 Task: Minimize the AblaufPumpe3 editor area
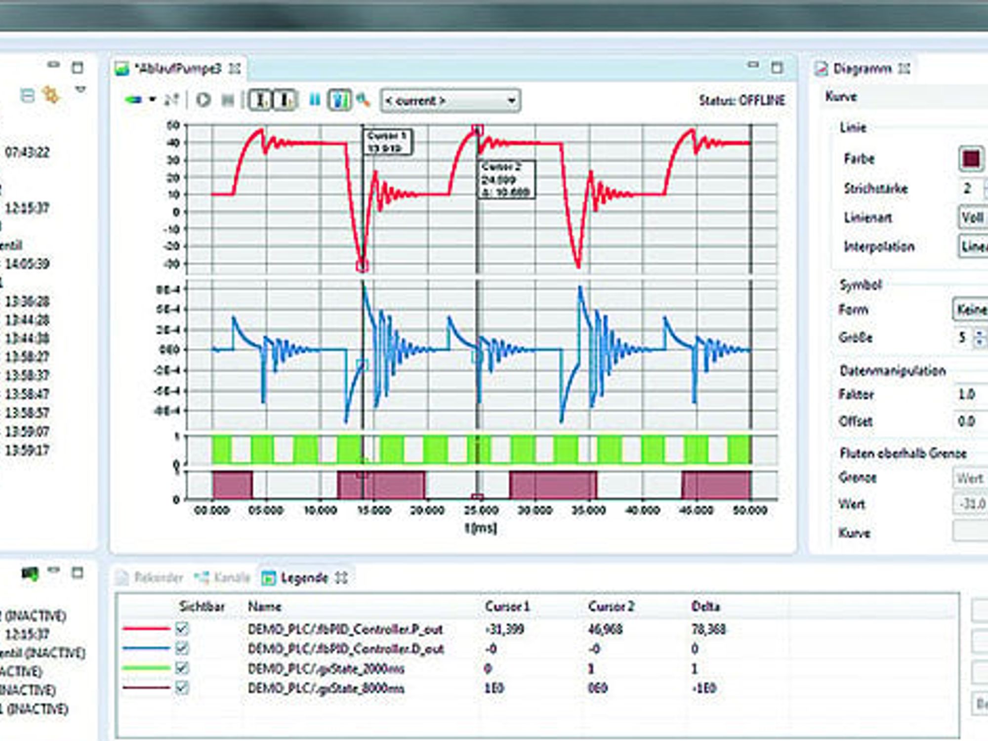(753, 65)
